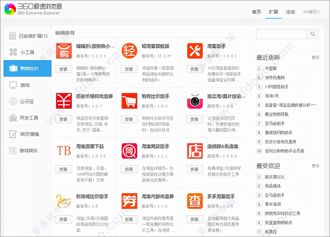Click the search magnifier icon

(x=313, y=34)
